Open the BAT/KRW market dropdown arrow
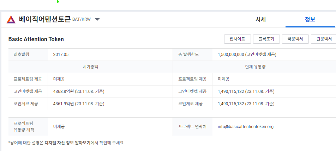Screen dimensions: 336x151 coord(97,20)
